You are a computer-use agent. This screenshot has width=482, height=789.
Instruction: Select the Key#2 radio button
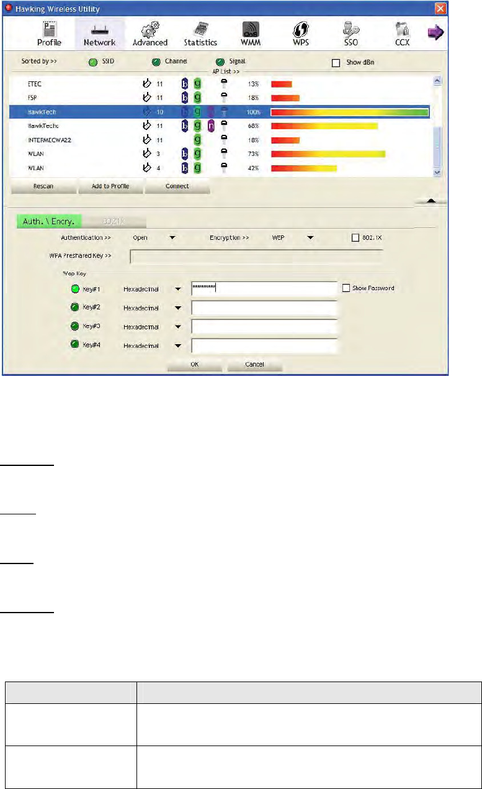[x=75, y=308]
